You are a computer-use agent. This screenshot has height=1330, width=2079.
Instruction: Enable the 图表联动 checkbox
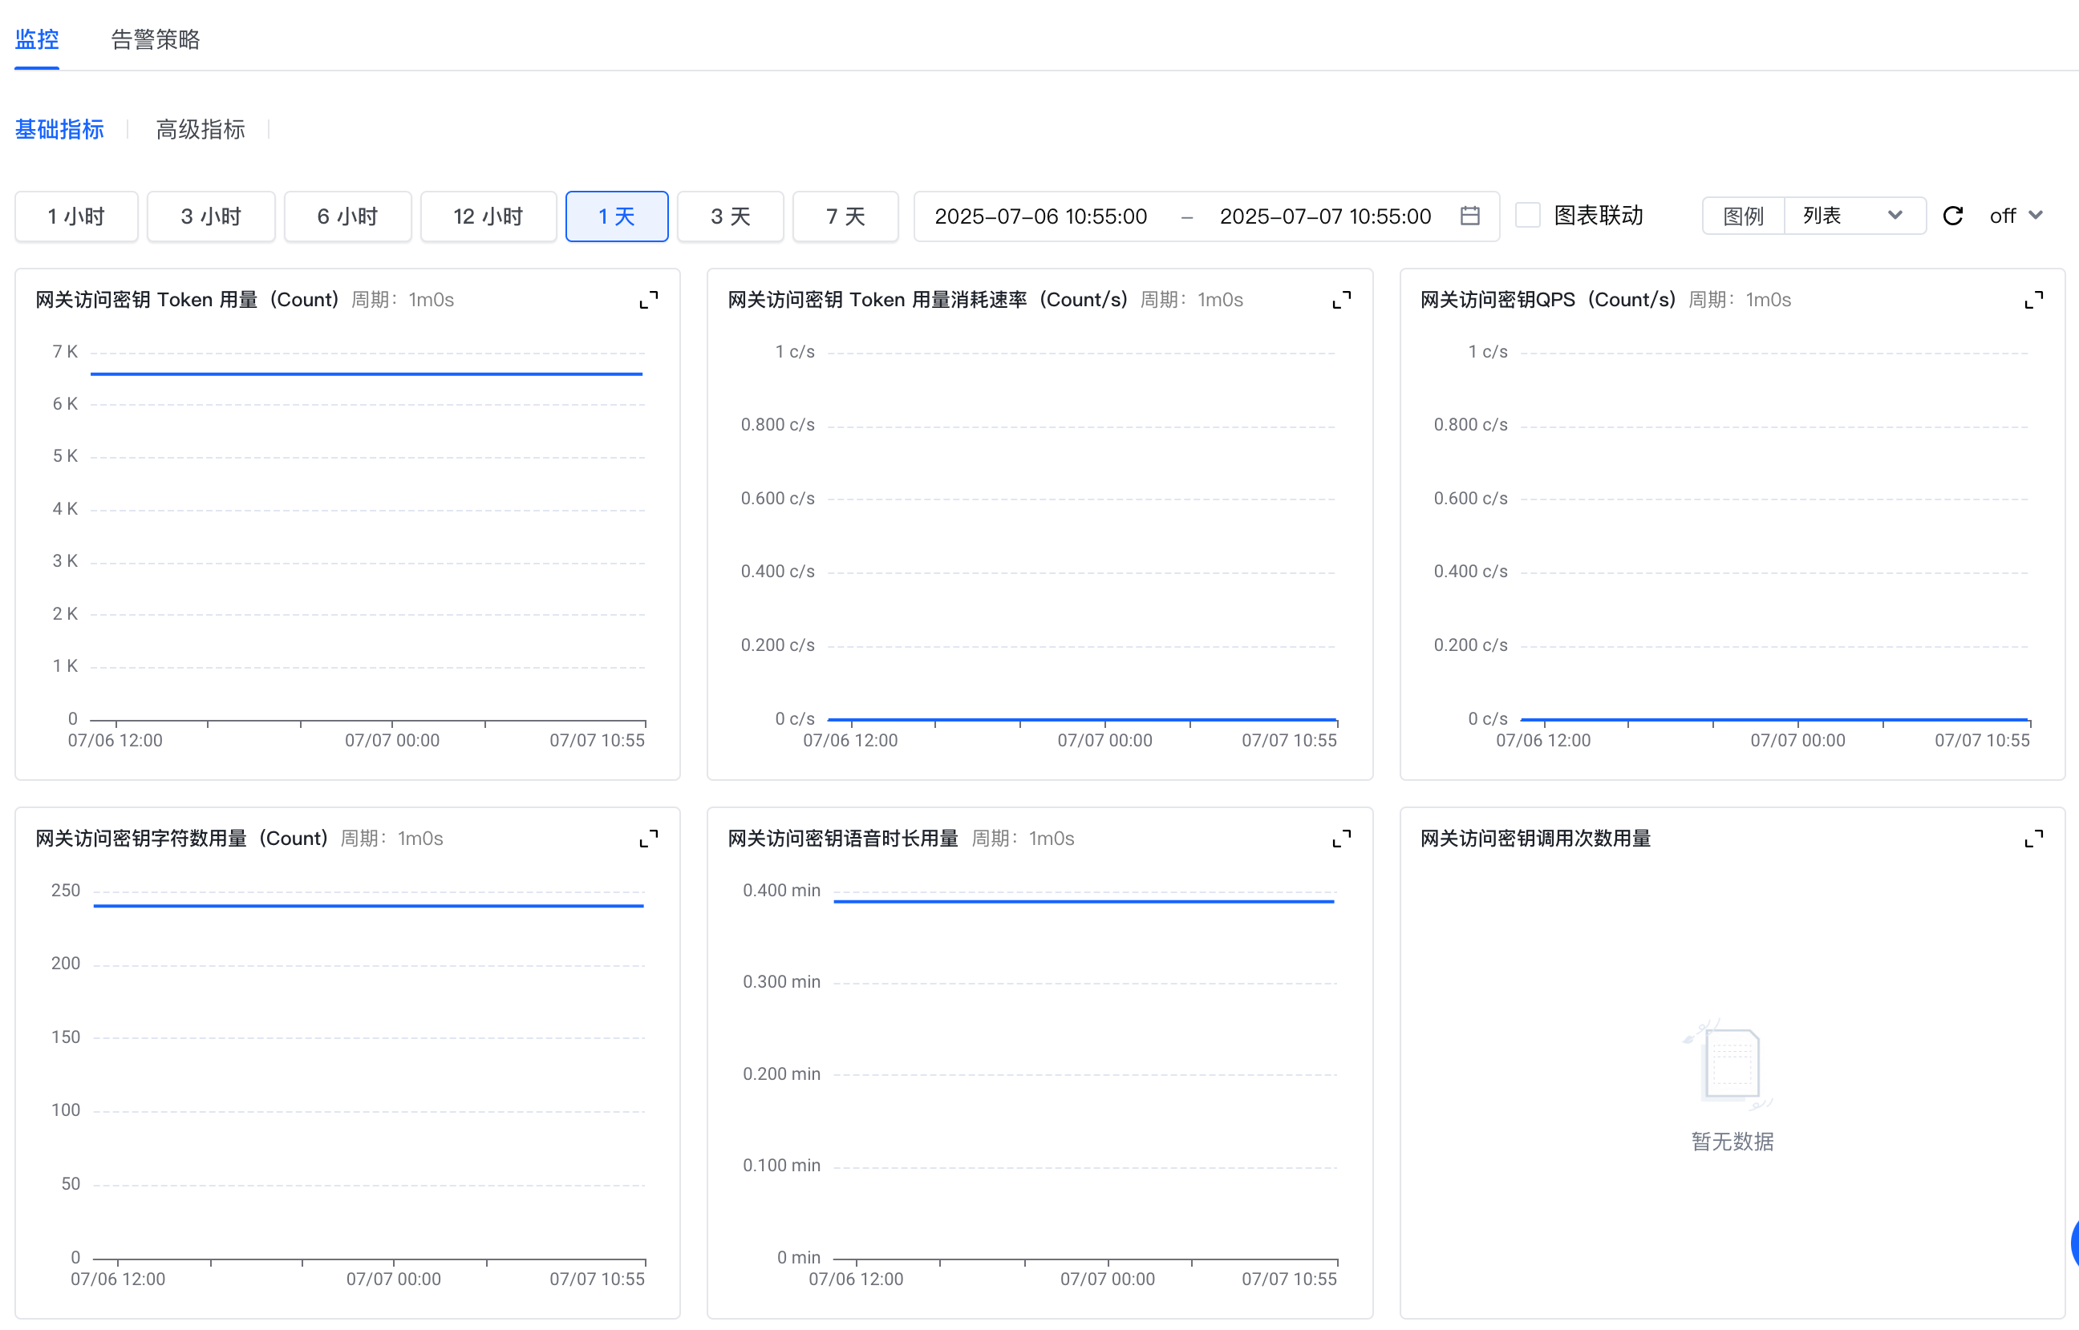click(x=1528, y=216)
